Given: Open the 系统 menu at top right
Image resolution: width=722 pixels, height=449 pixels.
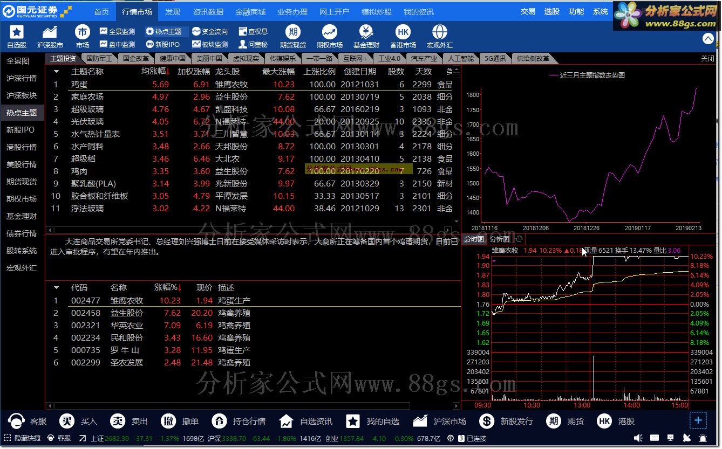Looking at the screenshot, I should [x=601, y=11].
